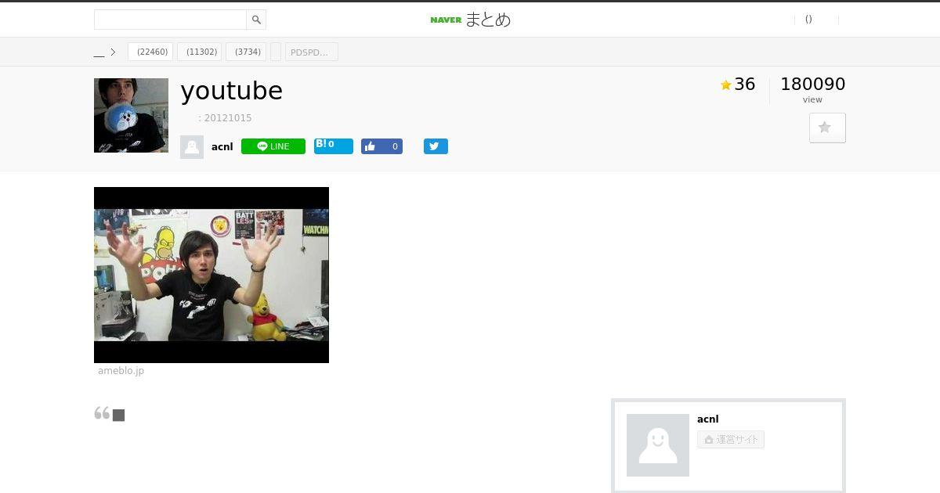Share via the green LINE button
This screenshot has height=493, width=940.
273,146
